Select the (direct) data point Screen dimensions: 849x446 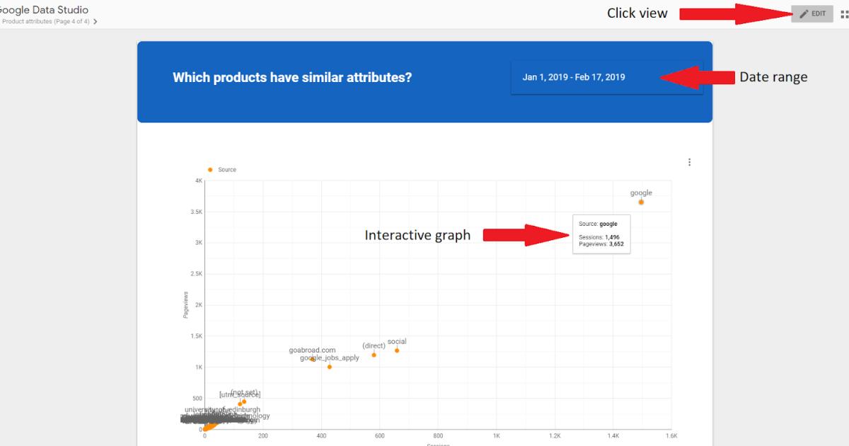tap(374, 355)
